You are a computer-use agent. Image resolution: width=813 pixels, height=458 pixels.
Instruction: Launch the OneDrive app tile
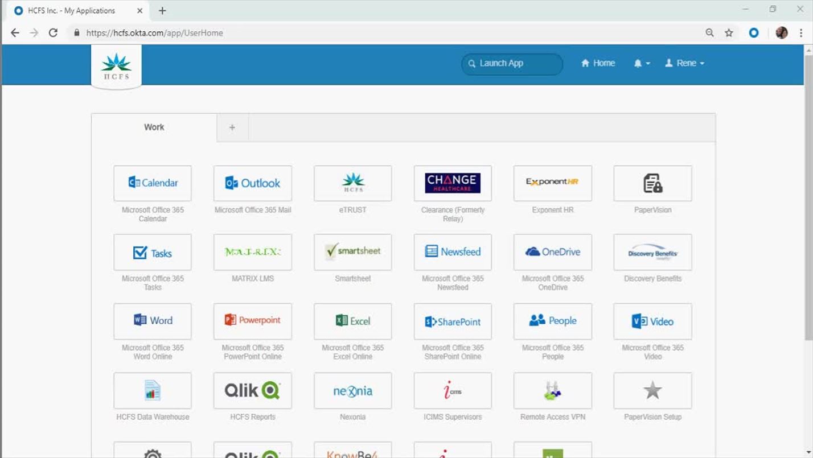point(552,252)
